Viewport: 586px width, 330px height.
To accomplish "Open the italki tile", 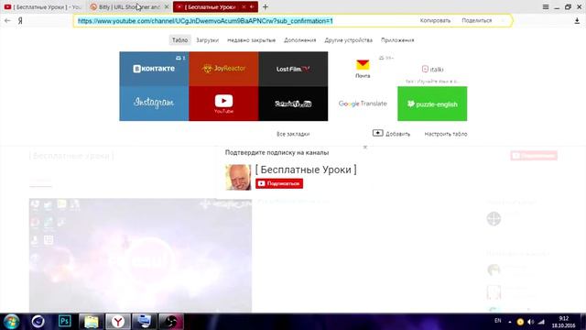I will click(432, 69).
